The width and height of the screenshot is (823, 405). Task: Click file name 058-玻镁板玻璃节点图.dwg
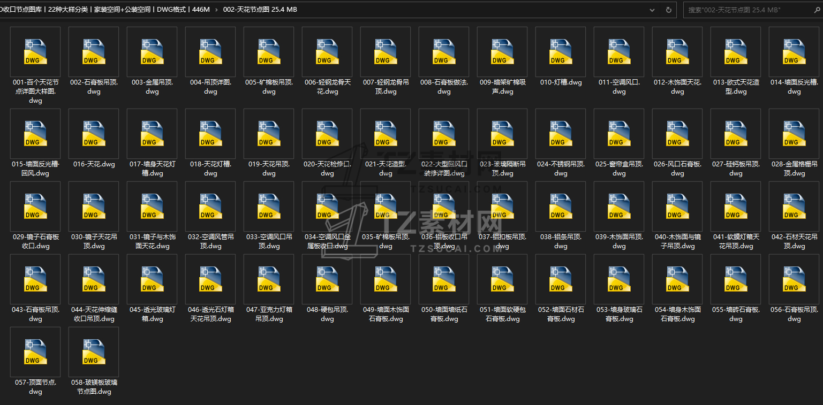click(x=94, y=387)
